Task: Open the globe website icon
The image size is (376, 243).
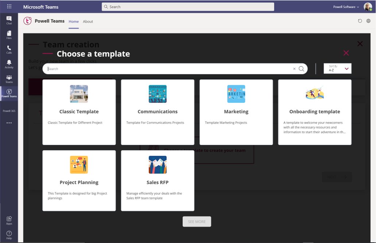Action: pyautogui.click(x=368, y=21)
